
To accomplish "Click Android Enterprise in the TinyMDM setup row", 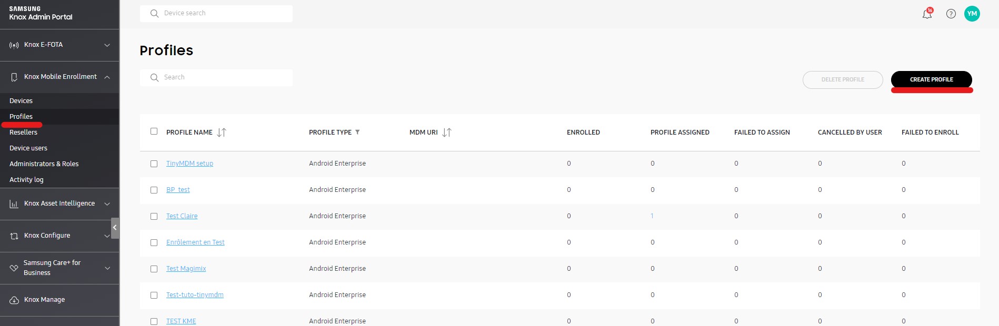I will coord(337,164).
